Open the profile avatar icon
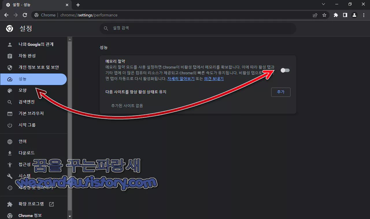The height and width of the screenshot is (219, 370). (x=354, y=15)
